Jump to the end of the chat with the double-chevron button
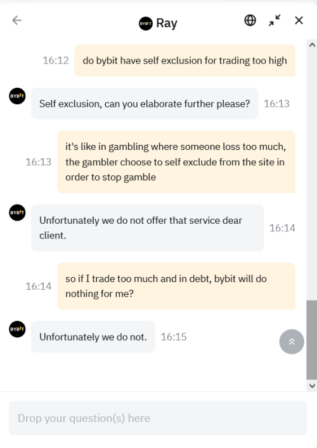The image size is (317, 448). pyautogui.click(x=292, y=342)
